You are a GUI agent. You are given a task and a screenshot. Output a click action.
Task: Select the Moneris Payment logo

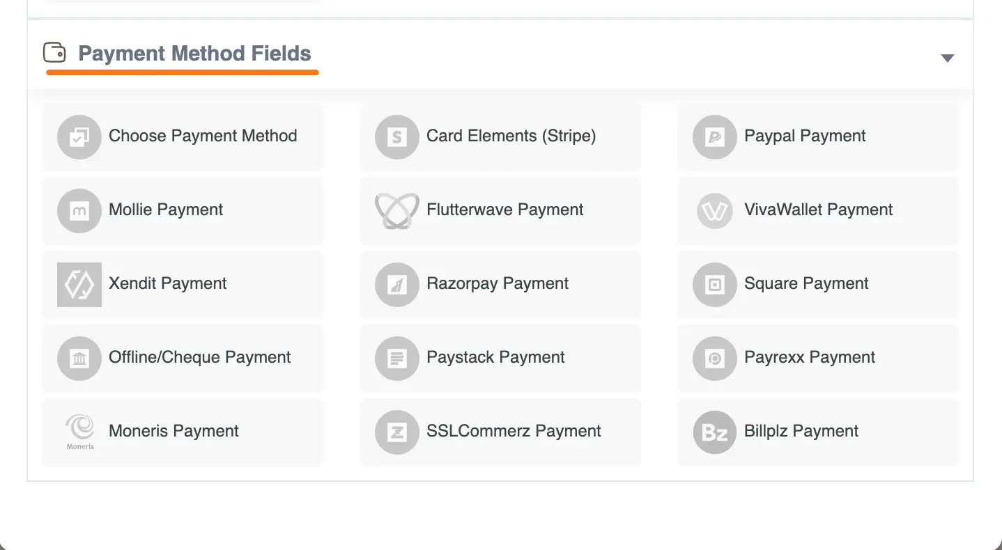pos(79,427)
